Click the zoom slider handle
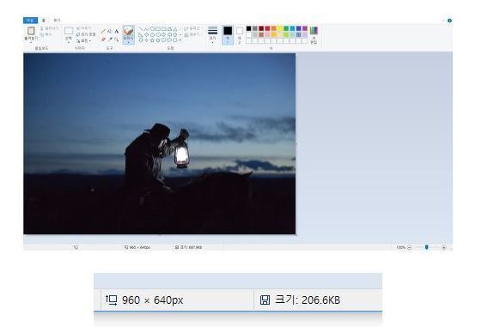 427,247
